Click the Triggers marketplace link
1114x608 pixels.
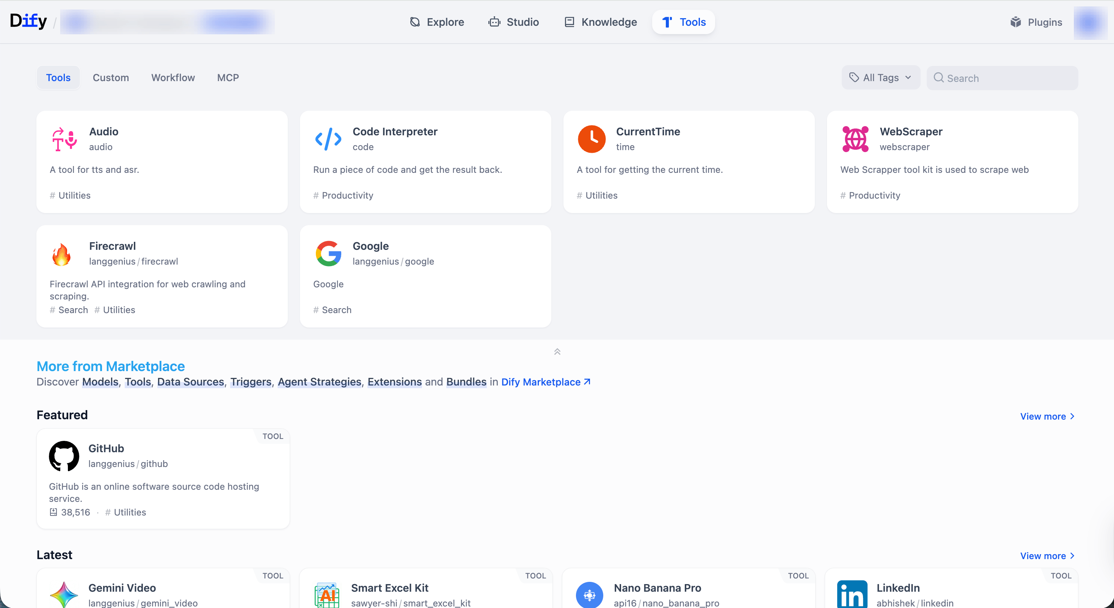click(x=251, y=382)
